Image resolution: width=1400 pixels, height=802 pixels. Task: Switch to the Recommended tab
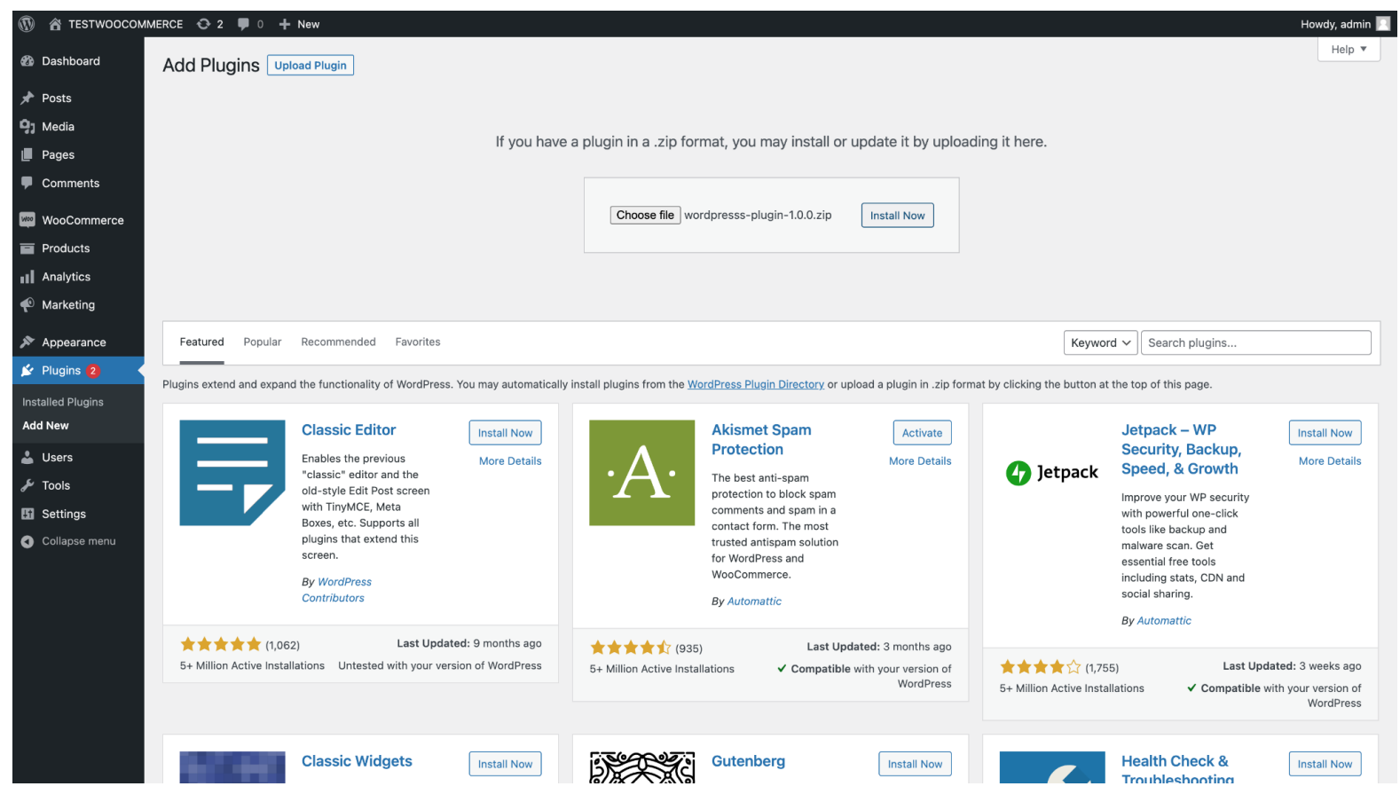click(x=338, y=342)
